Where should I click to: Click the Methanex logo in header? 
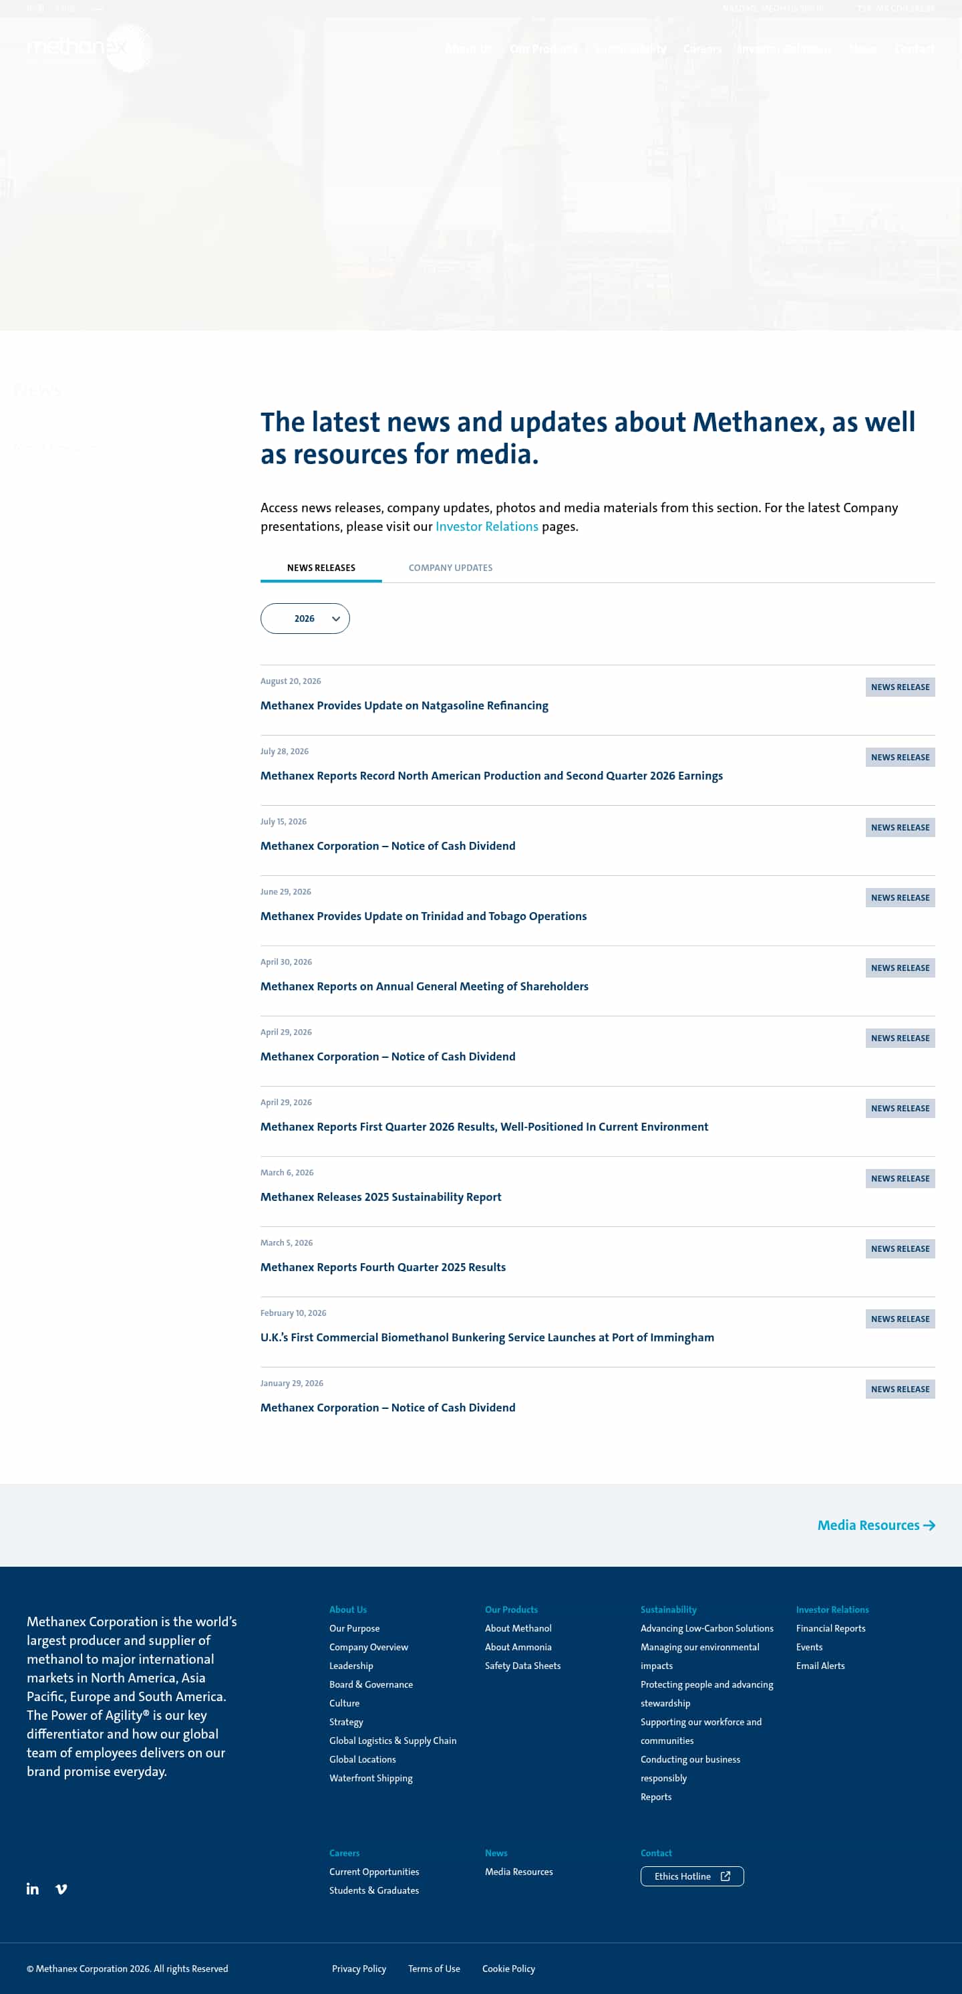pyautogui.click(x=89, y=47)
